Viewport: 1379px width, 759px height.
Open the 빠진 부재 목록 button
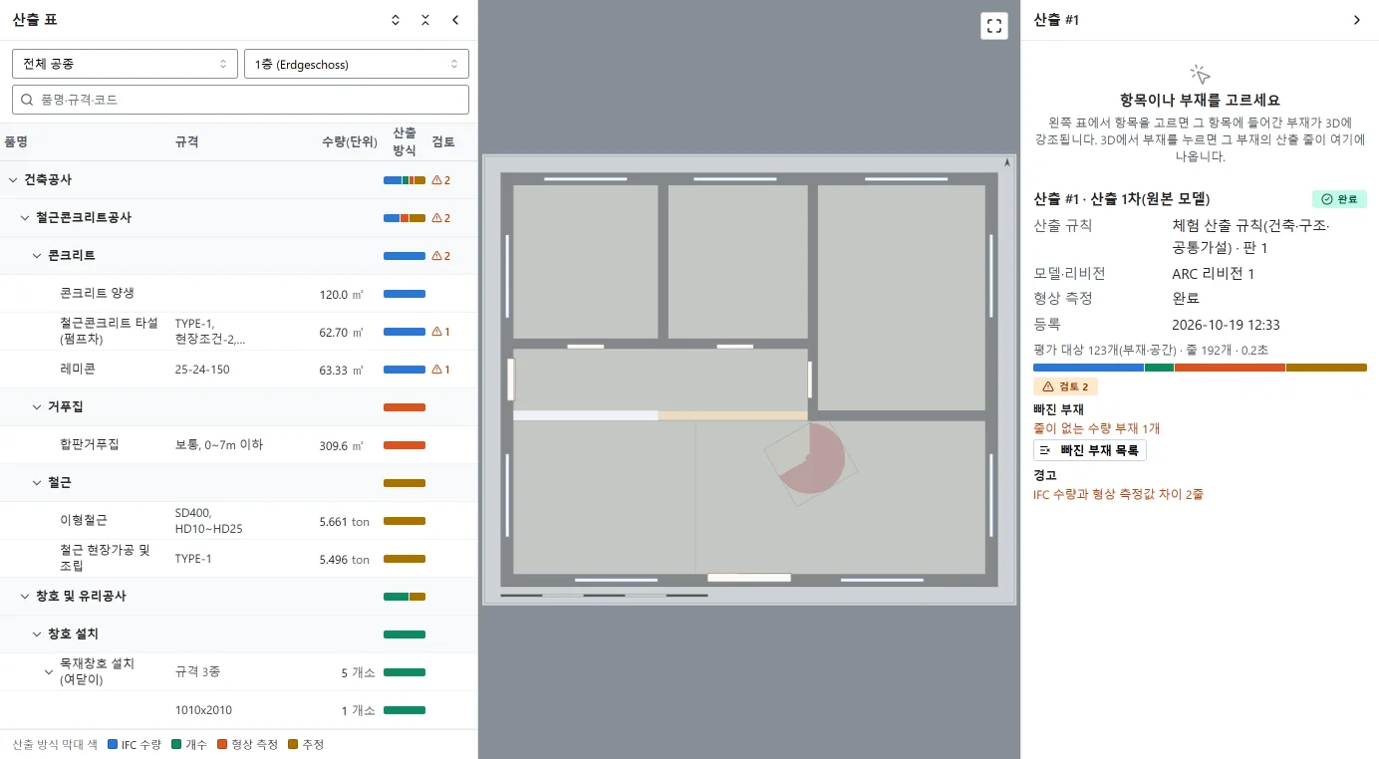(x=1090, y=450)
